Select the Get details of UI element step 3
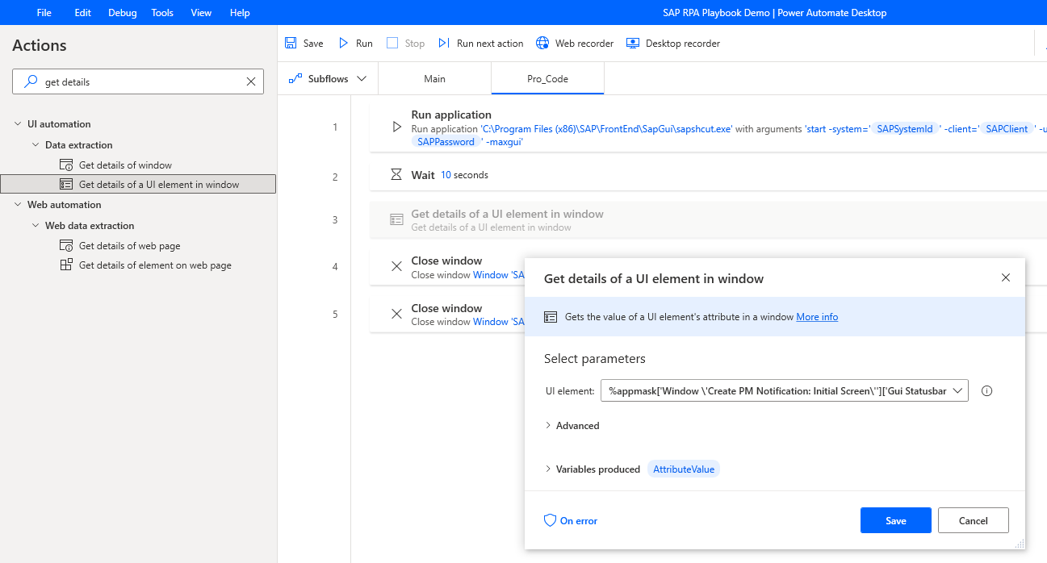 (x=708, y=220)
